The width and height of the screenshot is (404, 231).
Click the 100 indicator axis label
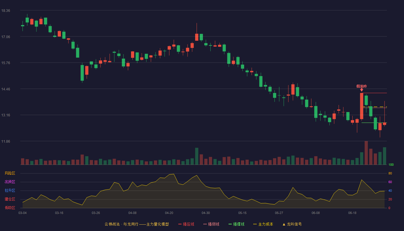pyautogui.click(x=391, y=165)
